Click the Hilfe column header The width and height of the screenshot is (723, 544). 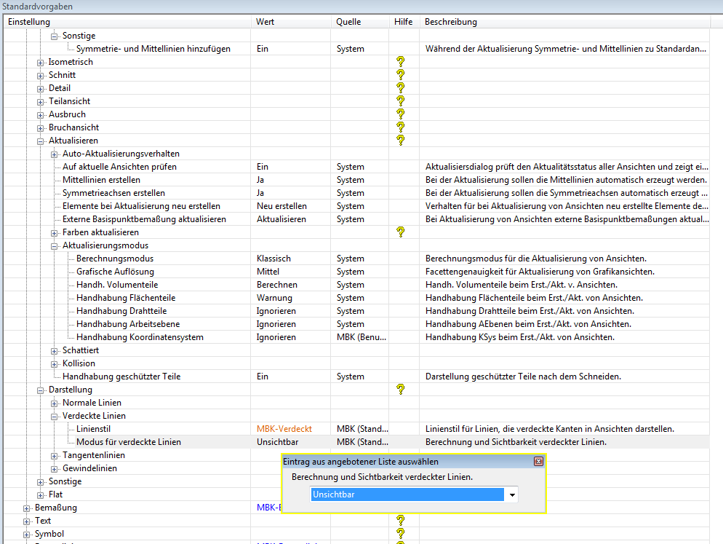[x=404, y=22]
